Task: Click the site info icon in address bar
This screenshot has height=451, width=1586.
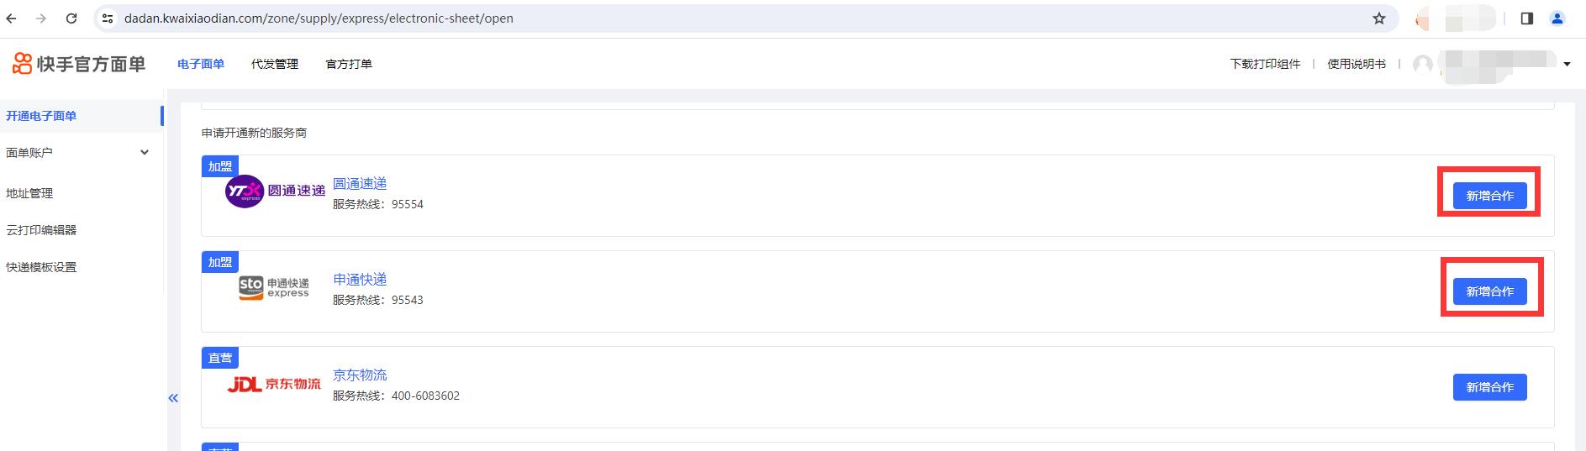Action: tap(108, 18)
